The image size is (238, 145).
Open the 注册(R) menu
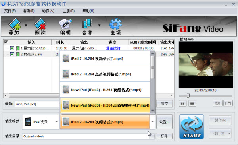(69, 11)
